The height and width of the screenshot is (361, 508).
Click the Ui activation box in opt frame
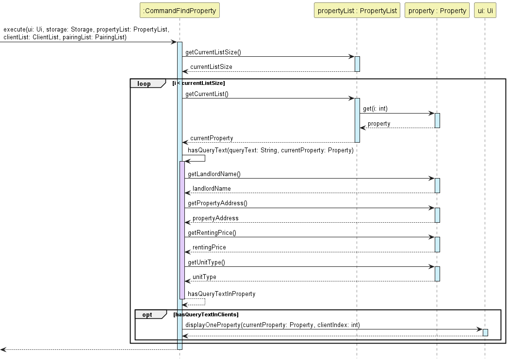coord(485,332)
